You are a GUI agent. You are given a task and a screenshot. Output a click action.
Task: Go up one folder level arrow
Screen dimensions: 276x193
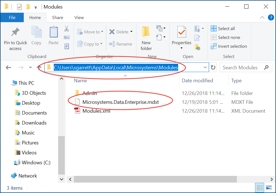point(39,67)
